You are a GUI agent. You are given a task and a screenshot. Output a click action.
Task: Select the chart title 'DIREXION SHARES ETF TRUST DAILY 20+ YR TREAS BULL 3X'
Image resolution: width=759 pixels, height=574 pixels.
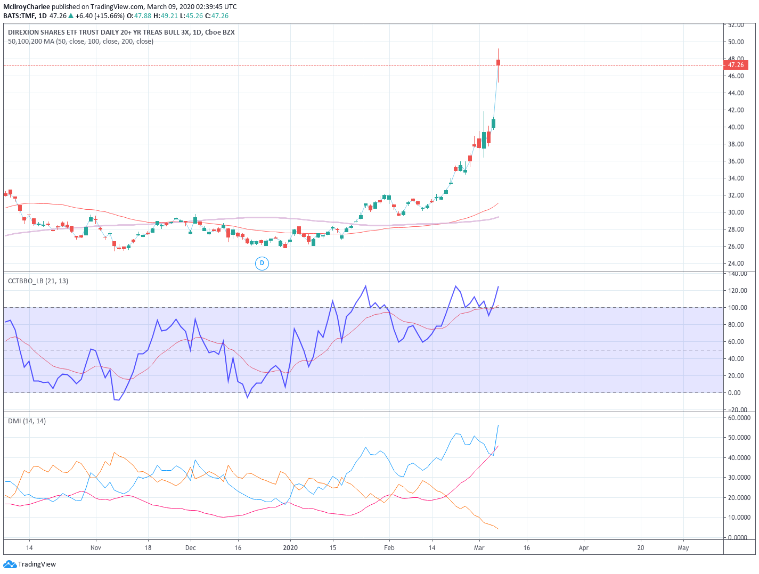(99, 32)
